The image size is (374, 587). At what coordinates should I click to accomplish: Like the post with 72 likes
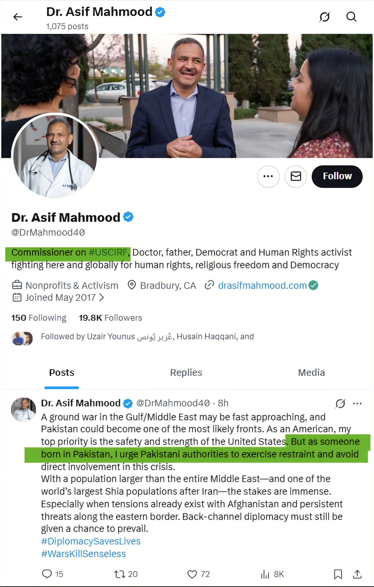tap(192, 574)
